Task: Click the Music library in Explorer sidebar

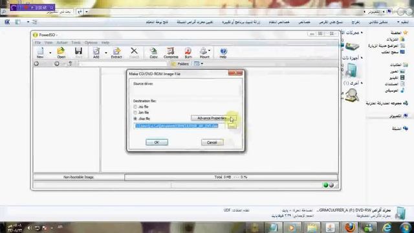Action: click(395, 91)
